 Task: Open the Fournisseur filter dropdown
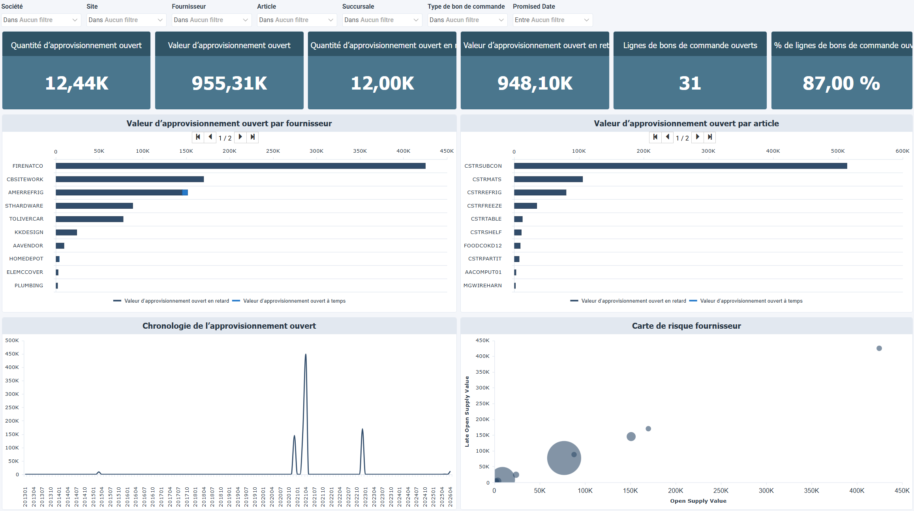[x=211, y=20]
